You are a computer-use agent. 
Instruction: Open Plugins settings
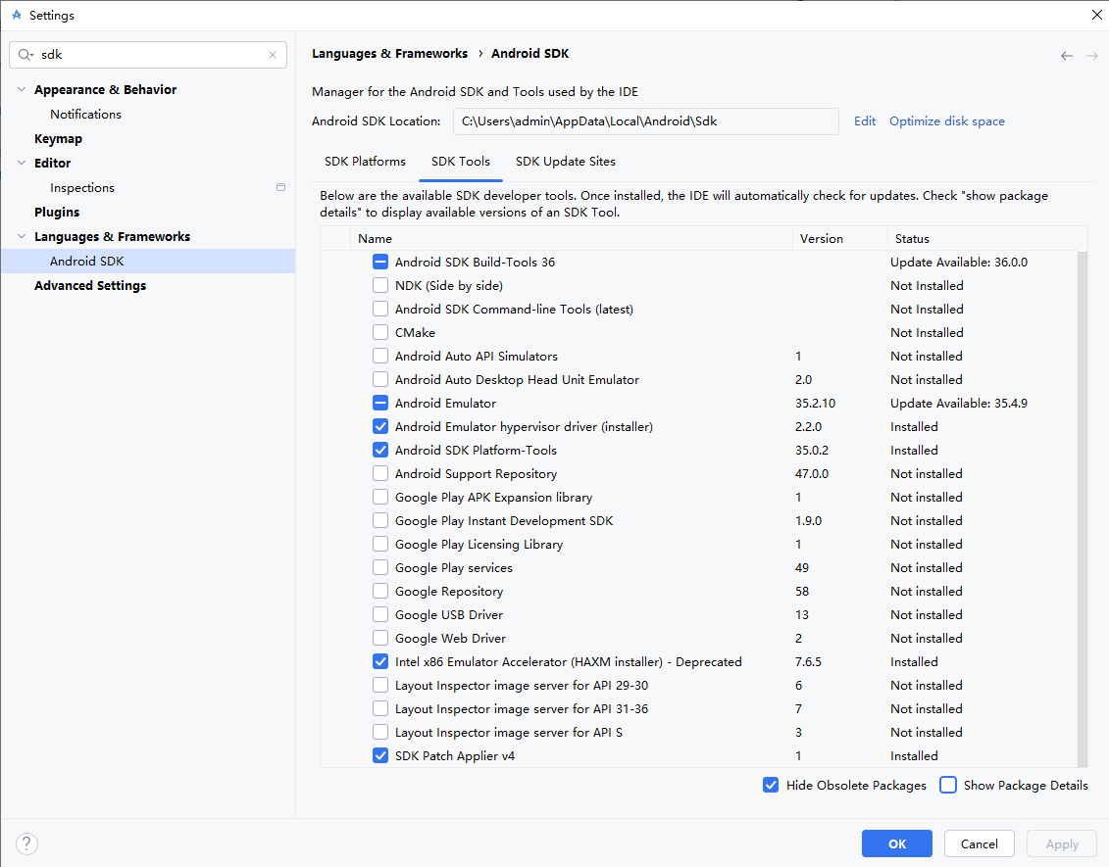coord(57,212)
